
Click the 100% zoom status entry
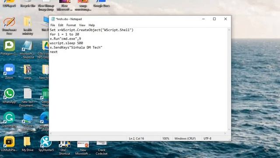(x=166, y=139)
